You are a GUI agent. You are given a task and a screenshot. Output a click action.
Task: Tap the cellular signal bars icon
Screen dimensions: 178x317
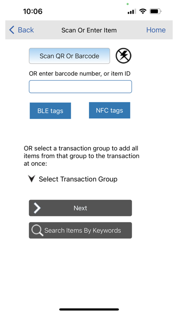tap(131, 11)
